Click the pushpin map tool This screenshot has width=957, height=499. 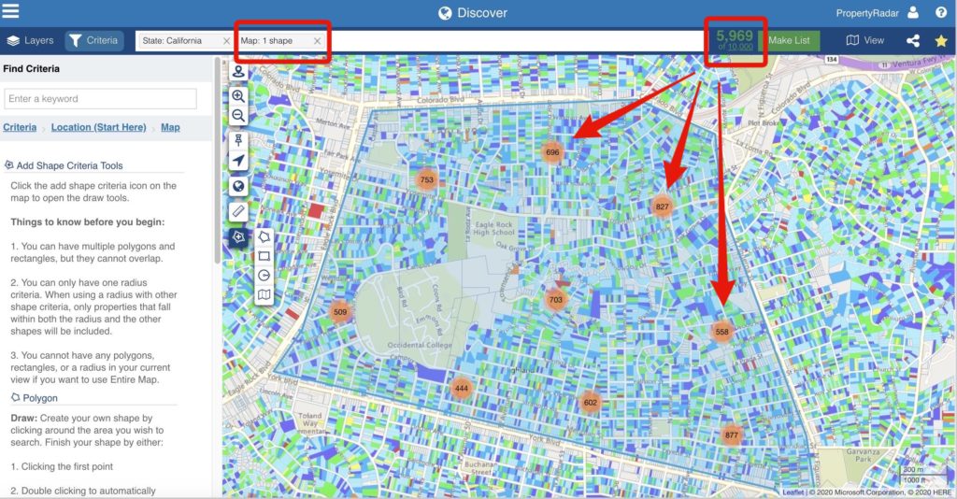click(x=238, y=139)
